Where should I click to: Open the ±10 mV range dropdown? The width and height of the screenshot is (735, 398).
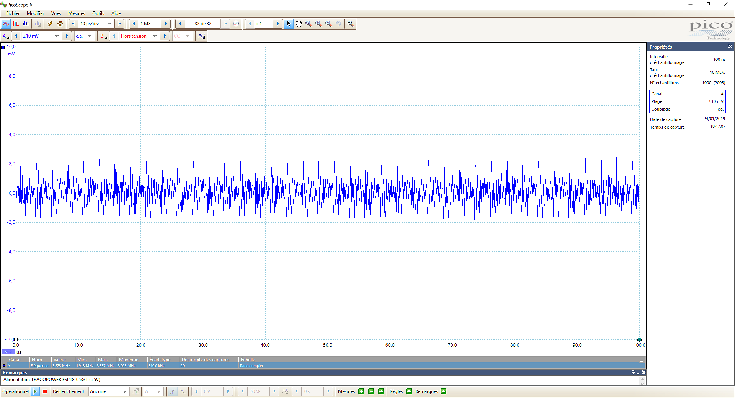coord(57,36)
